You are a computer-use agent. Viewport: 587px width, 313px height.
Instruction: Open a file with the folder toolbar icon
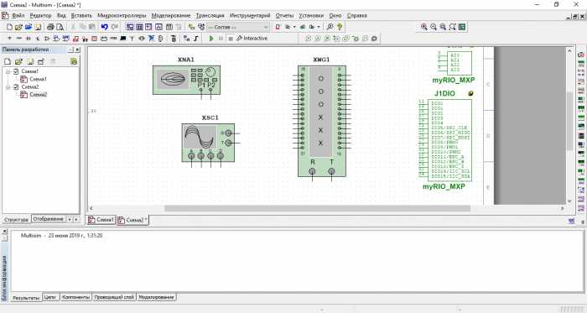tap(18, 27)
